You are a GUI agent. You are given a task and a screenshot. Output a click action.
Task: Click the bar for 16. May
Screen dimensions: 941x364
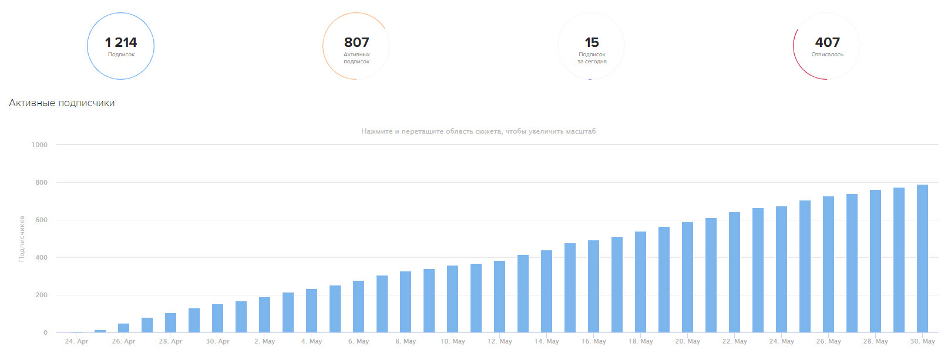[593, 286]
